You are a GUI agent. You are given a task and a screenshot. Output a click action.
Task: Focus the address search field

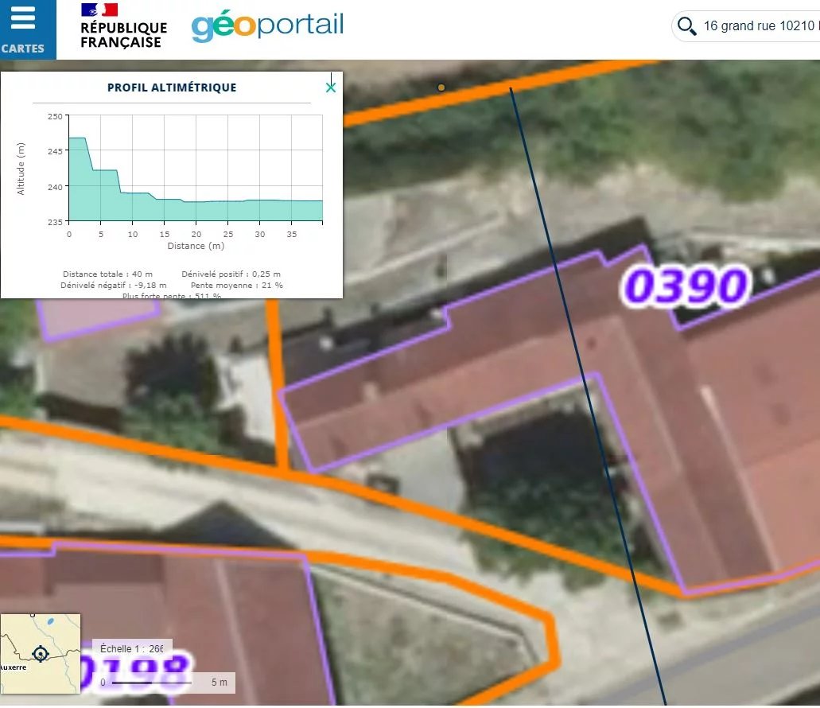point(760,26)
